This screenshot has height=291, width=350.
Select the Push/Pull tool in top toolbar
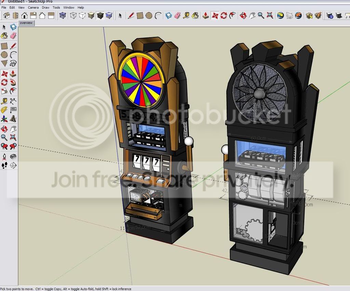[205, 15]
